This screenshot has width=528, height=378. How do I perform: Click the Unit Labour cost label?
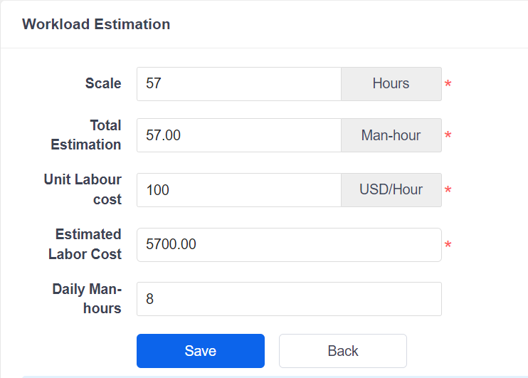click(83, 189)
